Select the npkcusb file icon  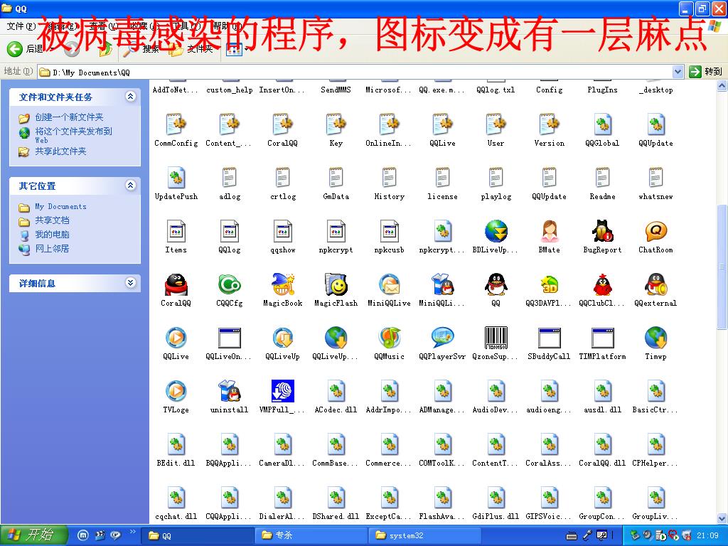pos(390,231)
